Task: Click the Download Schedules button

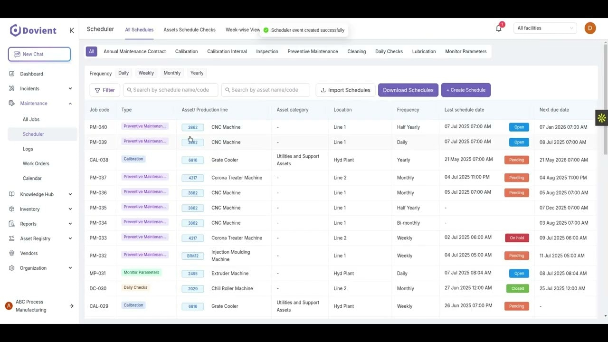Action: 408,90
